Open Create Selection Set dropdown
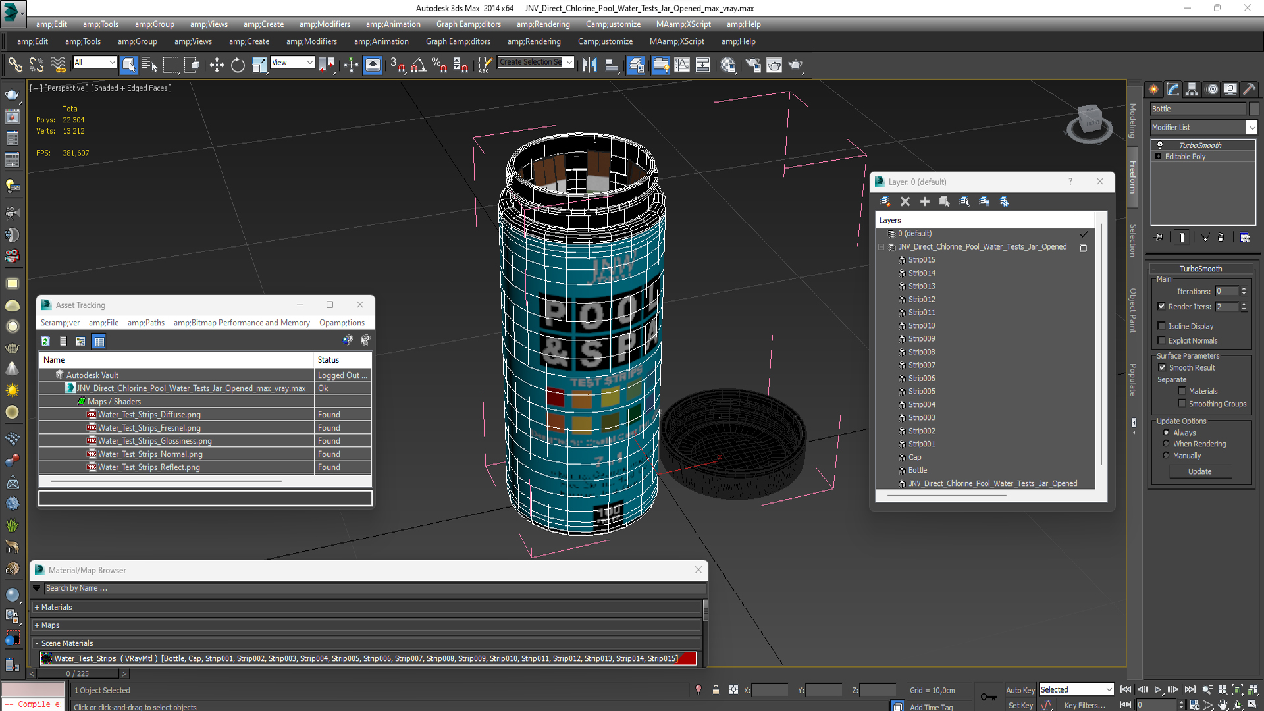 pyautogui.click(x=569, y=63)
